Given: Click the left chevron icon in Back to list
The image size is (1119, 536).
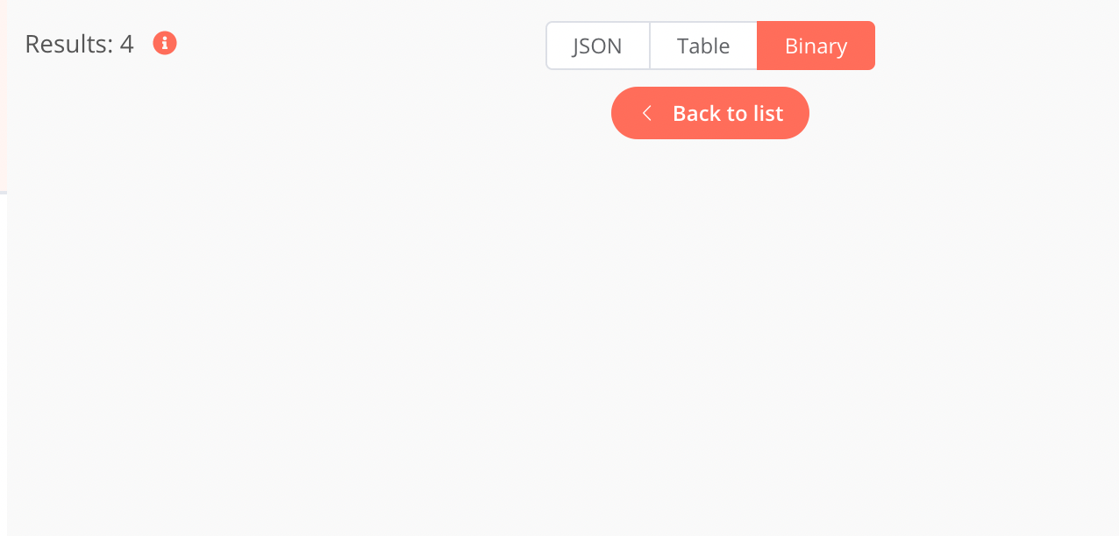Looking at the screenshot, I should click(x=646, y=113).
